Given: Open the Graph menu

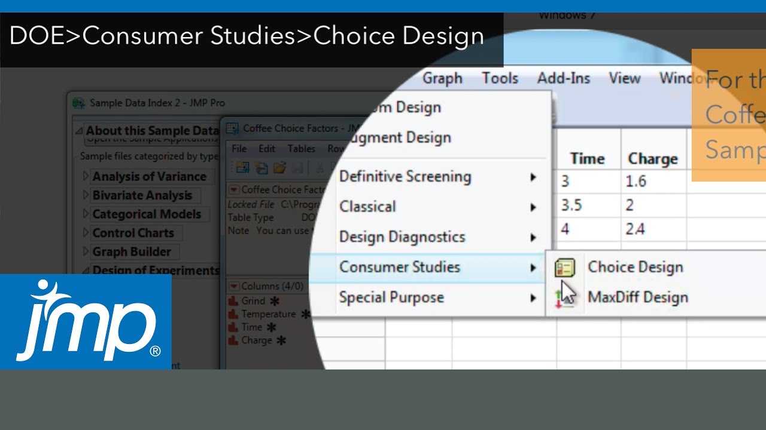Looking at the screenshot, I should 442,78.
